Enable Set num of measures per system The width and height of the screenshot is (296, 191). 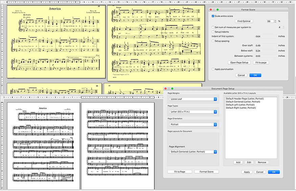point(213,27)
